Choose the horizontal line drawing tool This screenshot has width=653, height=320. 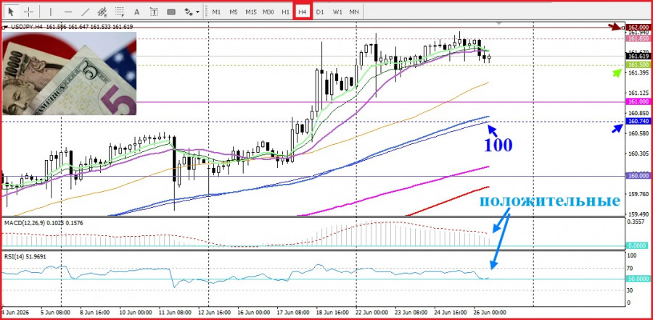click(x=68, y=12)
